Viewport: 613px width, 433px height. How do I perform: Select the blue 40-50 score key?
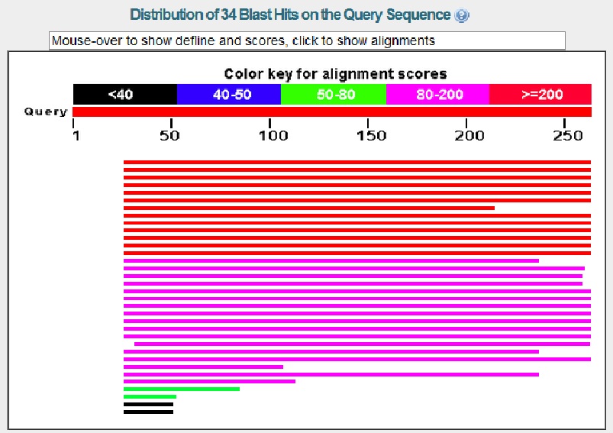[x=228, y=95]
